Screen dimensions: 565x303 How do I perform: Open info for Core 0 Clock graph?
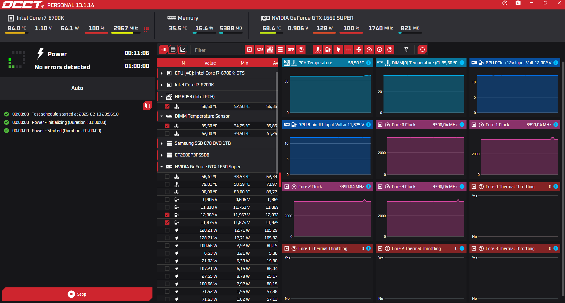click(x=462, y=125)
